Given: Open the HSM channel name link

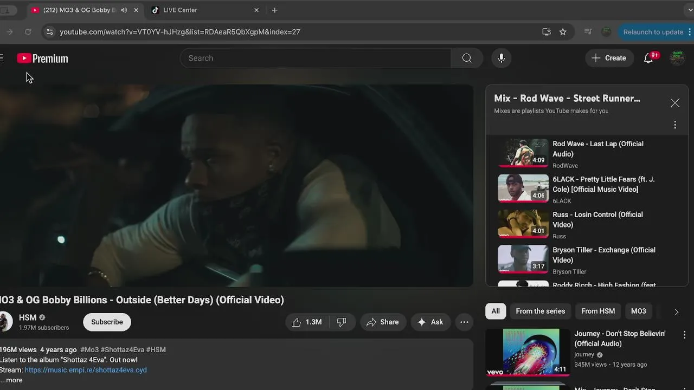Looking at the screenshot, I should [28, 317].
